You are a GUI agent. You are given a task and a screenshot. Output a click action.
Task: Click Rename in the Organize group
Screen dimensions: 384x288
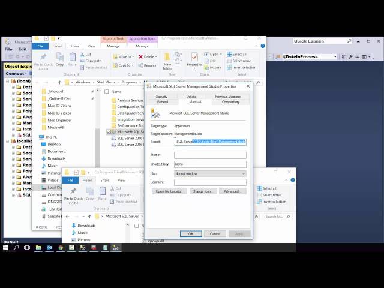point(147,65)
